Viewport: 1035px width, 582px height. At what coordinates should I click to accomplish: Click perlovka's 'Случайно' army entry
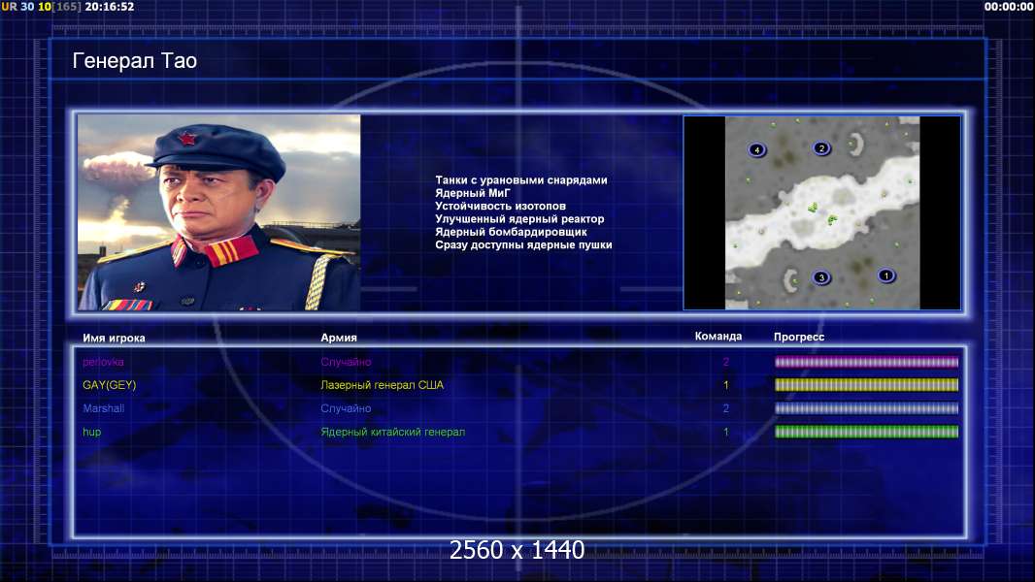click(x=346, y=362)
